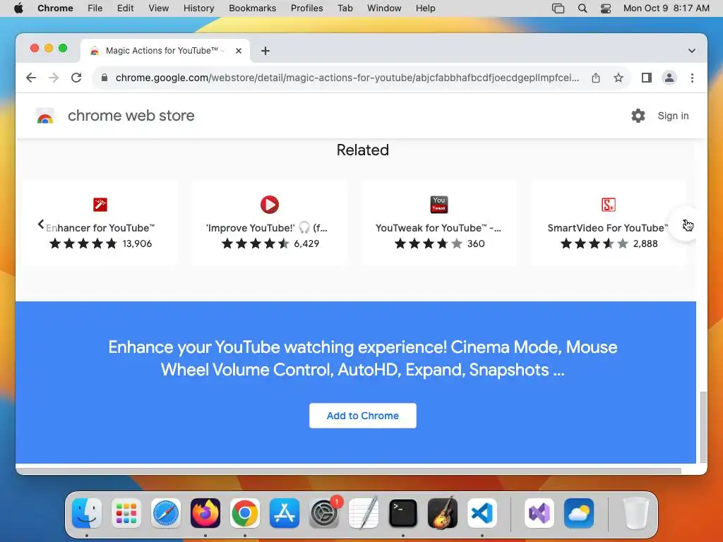Share this page via share icon
This screenshot has width=723, height=542.
click(596, 78)
